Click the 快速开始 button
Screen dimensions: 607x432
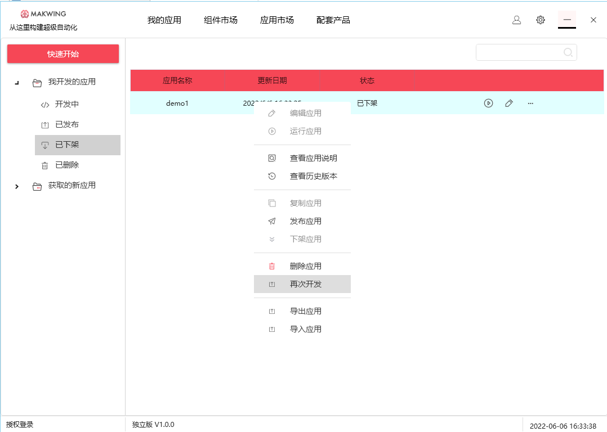point(63,53)
